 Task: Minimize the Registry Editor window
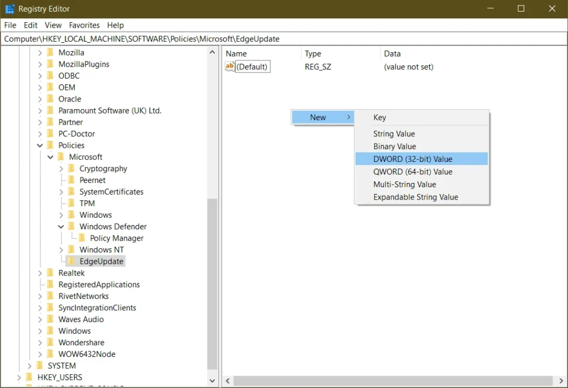490,8
